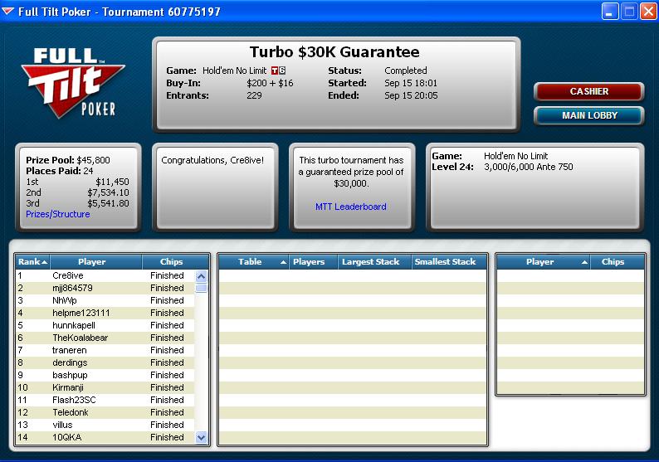Select player mjj864579 in the standings

coord(105,288)
